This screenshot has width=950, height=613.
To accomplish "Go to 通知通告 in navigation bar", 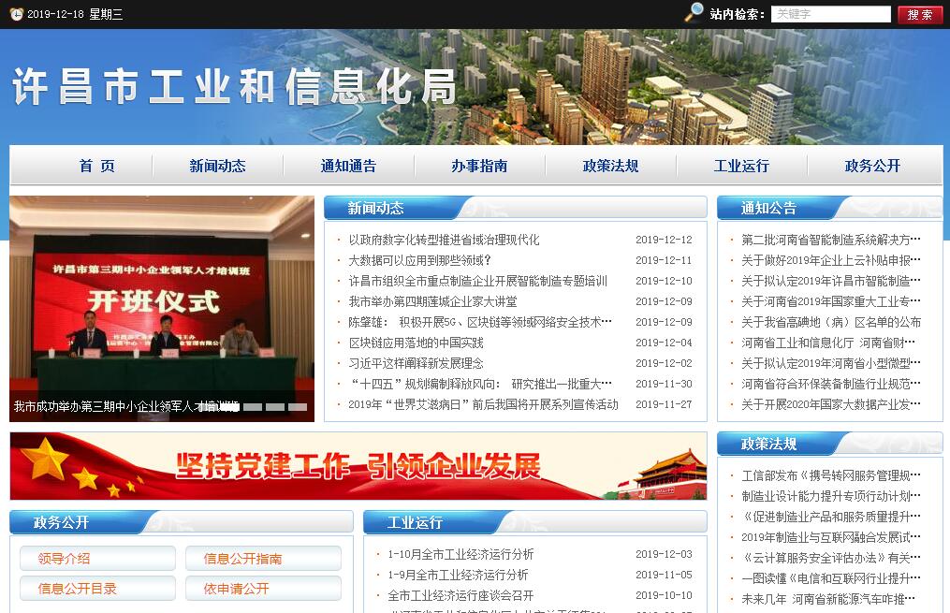I will [348, 166].
